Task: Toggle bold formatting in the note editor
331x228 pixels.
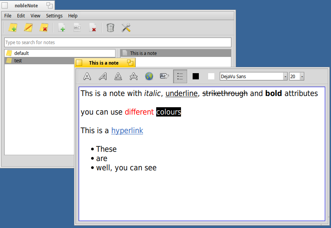Action: (87, 76)
